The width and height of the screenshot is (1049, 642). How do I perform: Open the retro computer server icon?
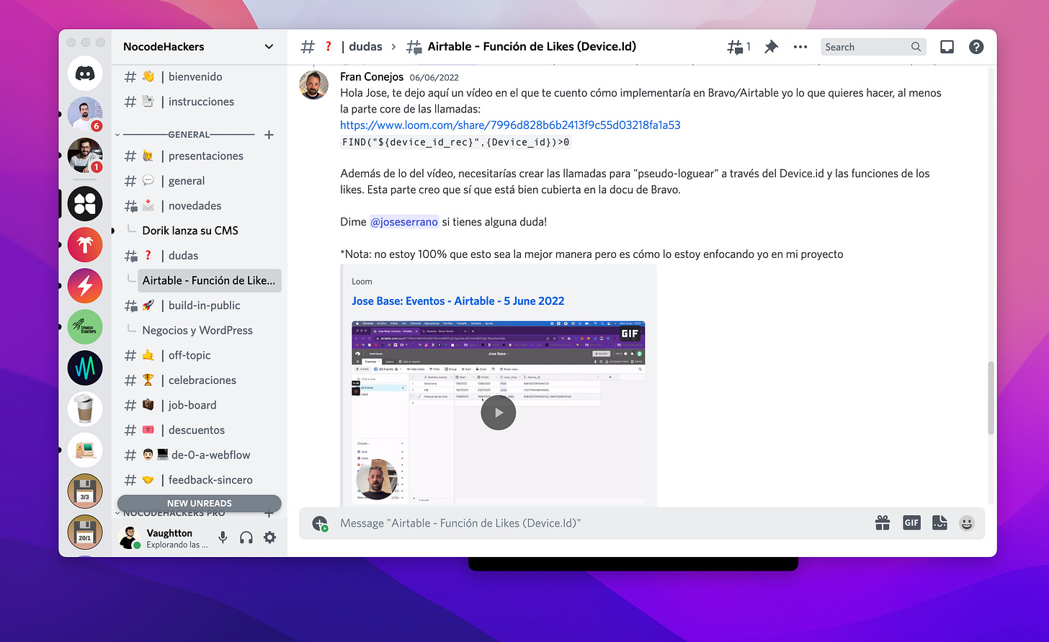click(x=85, y=450)
